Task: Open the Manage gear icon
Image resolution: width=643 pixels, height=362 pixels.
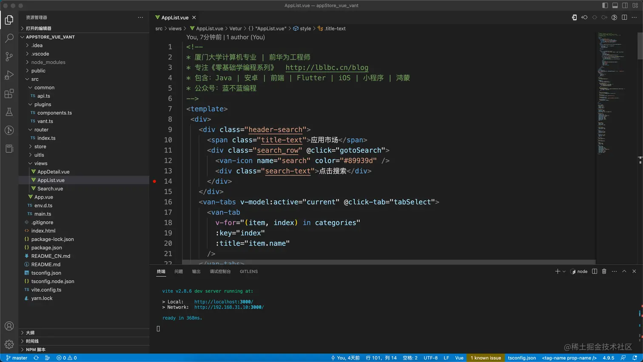Action: (9, 345)
